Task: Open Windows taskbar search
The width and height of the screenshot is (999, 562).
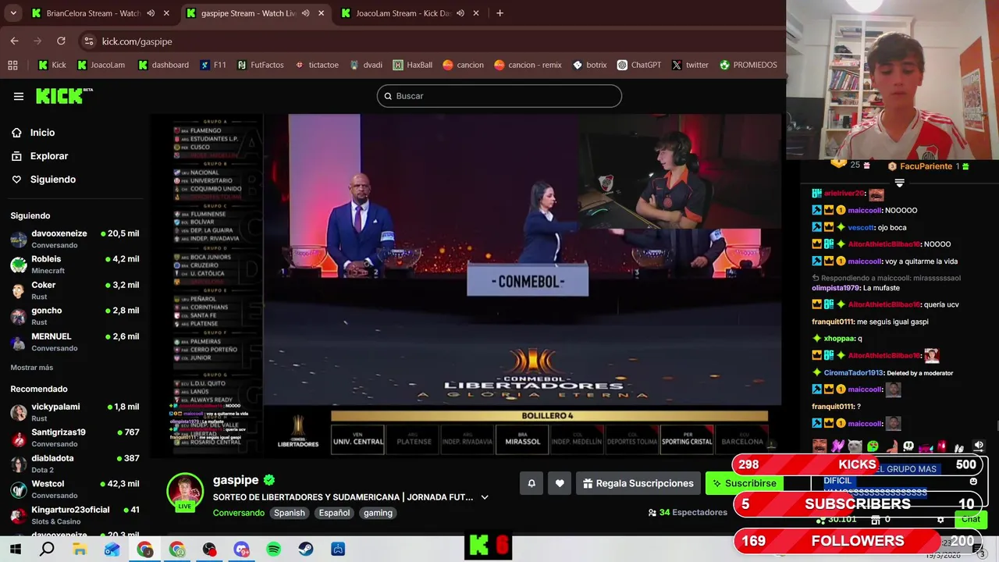Action: tap(47, 550)
